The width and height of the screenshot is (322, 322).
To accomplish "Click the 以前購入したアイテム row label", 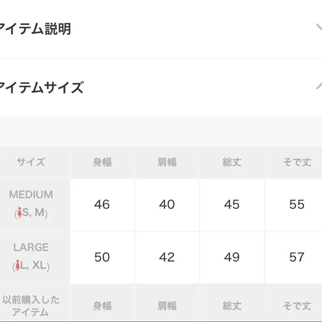I will pos(31,306).
